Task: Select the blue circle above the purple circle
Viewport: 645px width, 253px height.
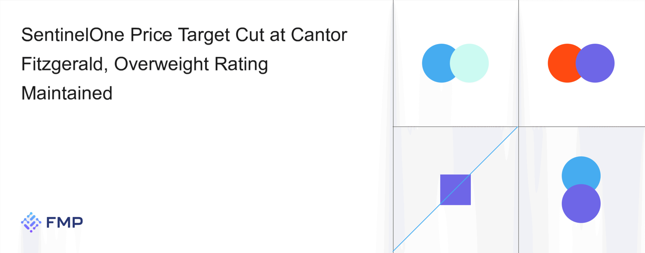Action: point(581,170)
